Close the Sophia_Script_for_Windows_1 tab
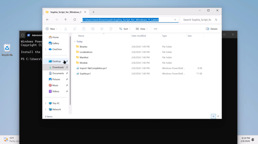Viewport: 258px width, 144px height. click(85, 12)
